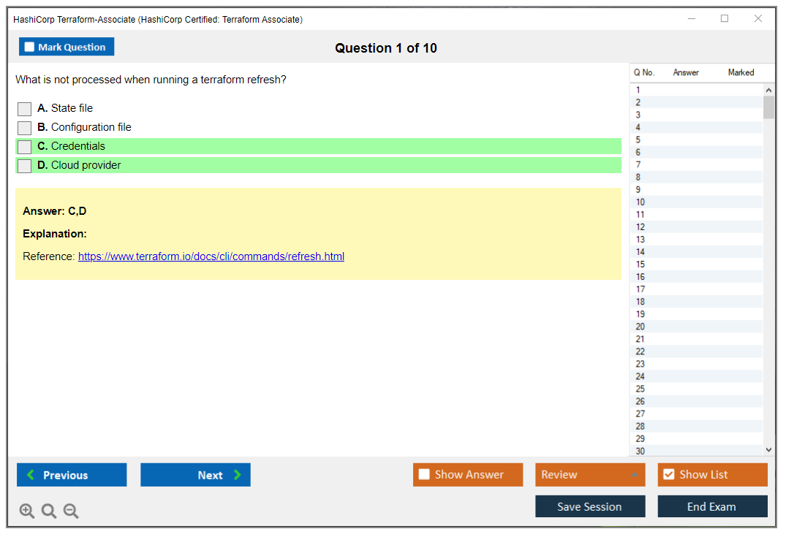
Task: Open the terraform refresh reference link
Action: click(211, 256)
